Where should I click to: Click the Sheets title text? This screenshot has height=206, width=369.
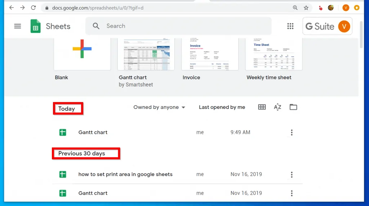[58, 26]
